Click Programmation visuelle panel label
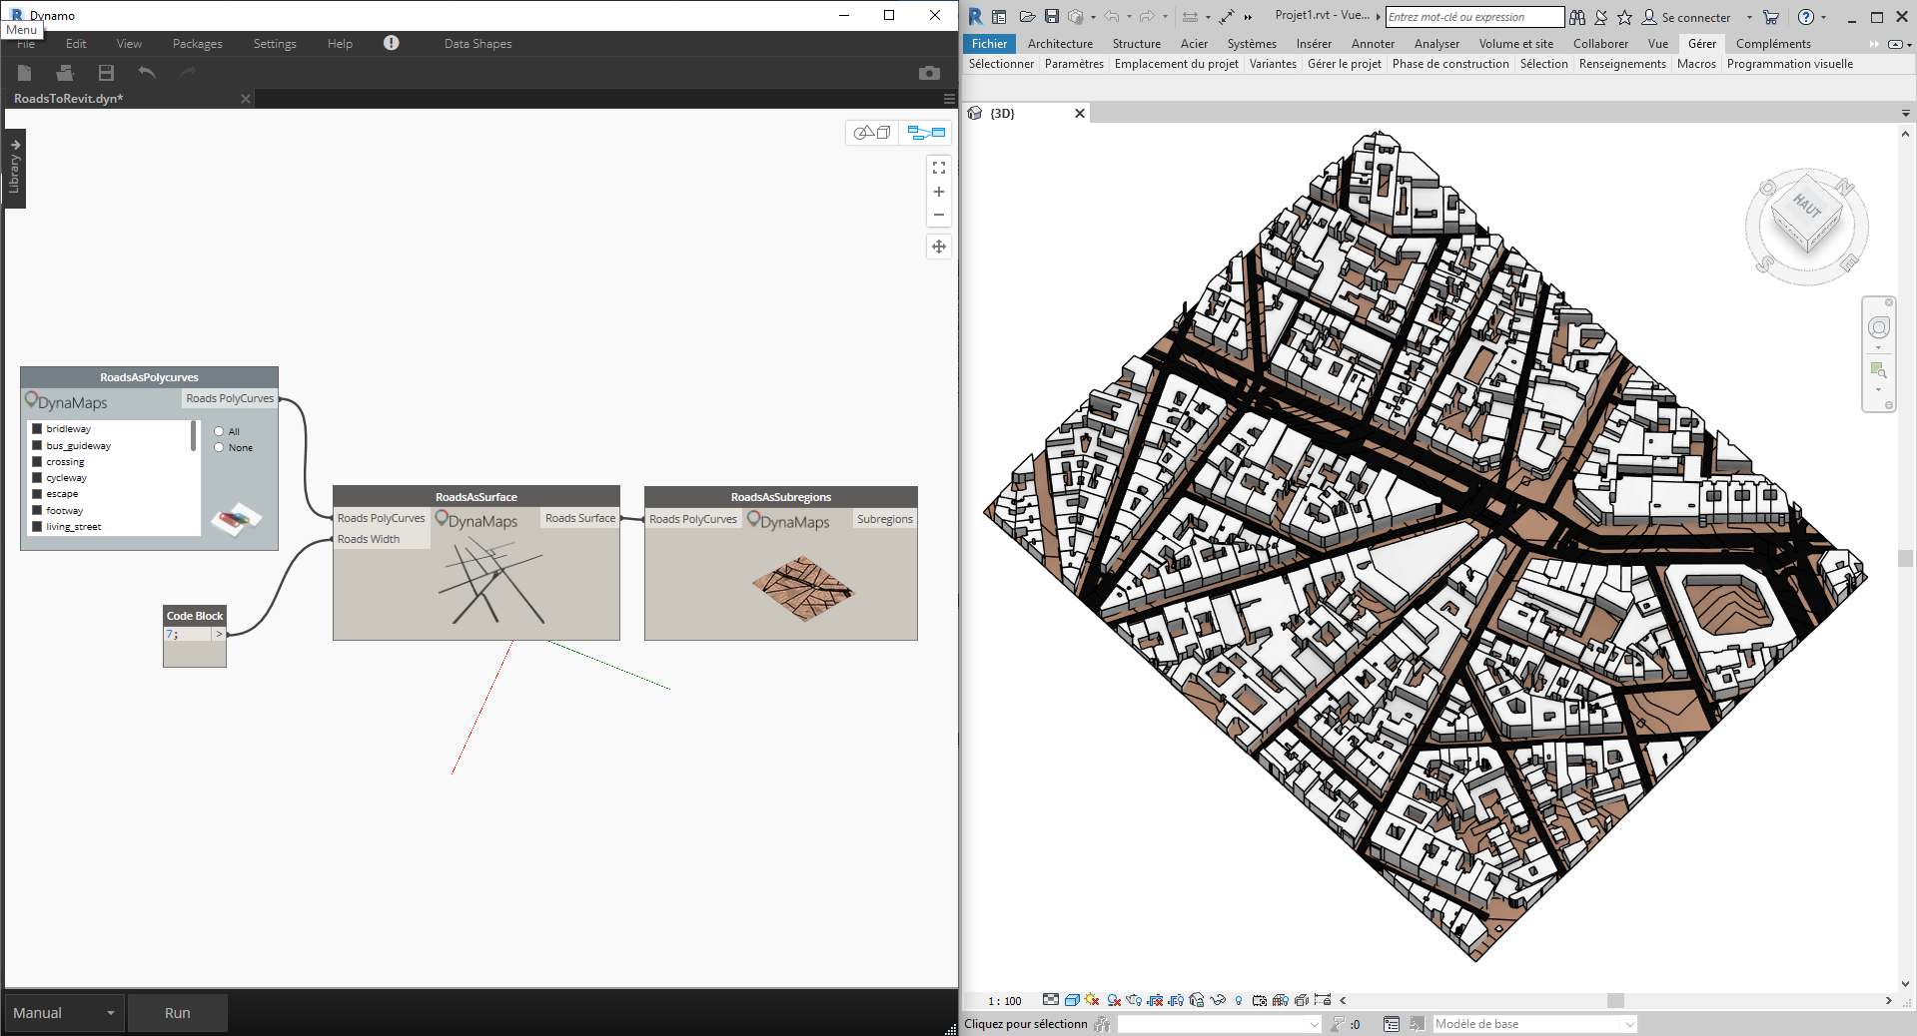 (x=1789, y=64)
